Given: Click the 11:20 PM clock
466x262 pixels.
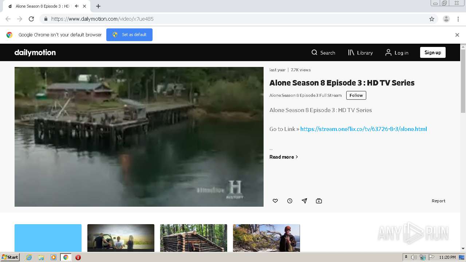Looking at the screenshot, I should coord(447,257).
